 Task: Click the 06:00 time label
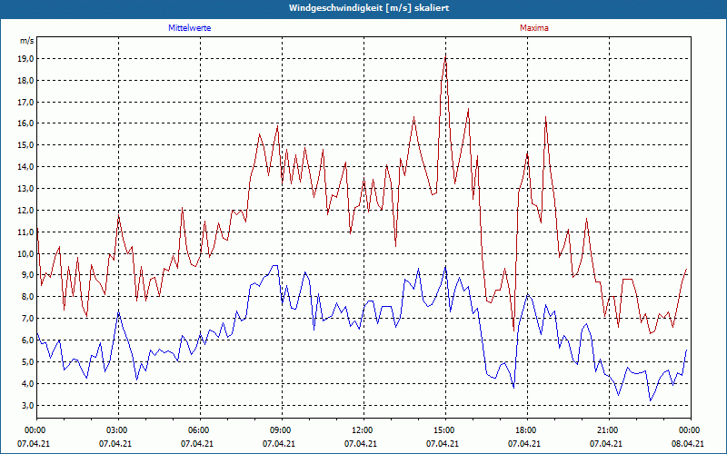tap(200, 430)
